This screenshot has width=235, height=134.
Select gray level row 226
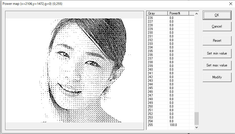pos(170,18)
